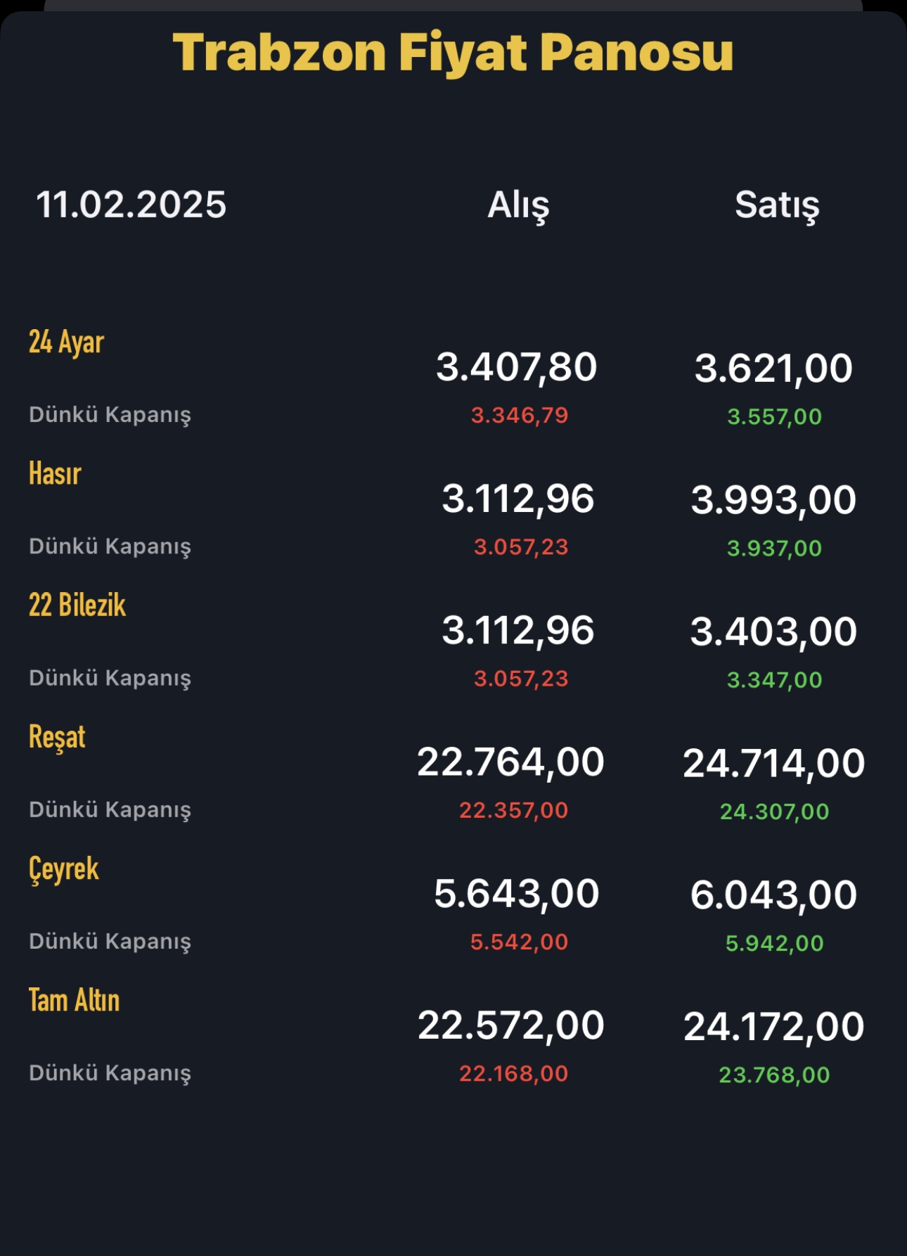
Task: Tap green yesterday close 23.768,00
Action: click(x=774, y=1075)
